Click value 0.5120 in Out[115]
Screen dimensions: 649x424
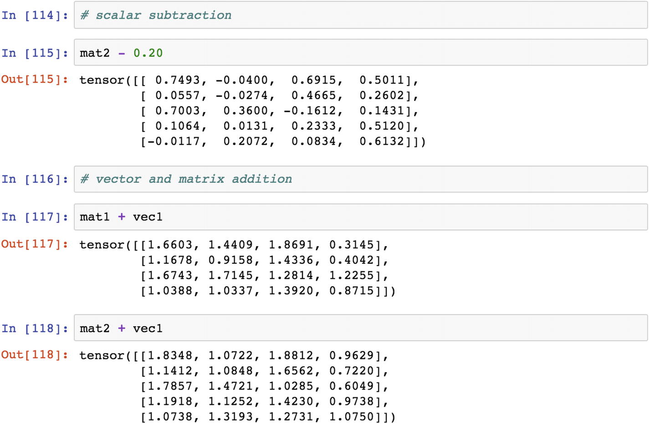382,126
